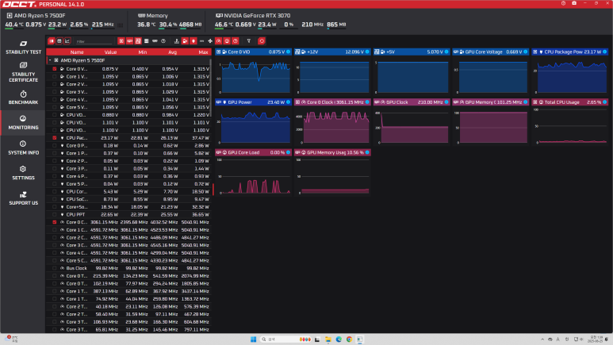This screenshot has height=345, width=613.
Task: Click the Support Us sidebar item
Action: [x=23, y=198]
